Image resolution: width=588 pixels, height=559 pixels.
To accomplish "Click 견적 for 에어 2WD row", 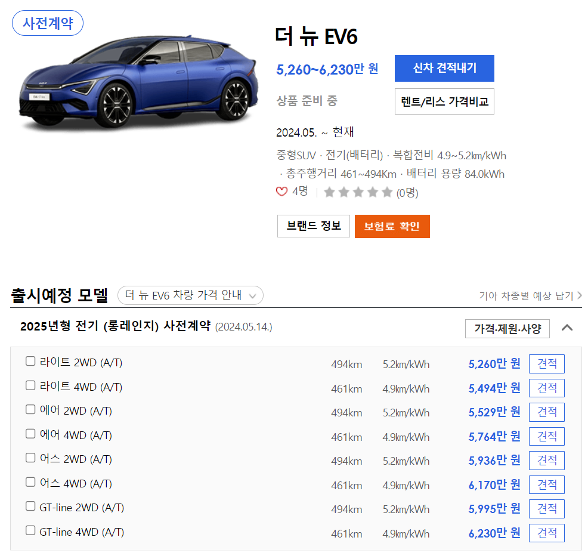I will point(547,412).
